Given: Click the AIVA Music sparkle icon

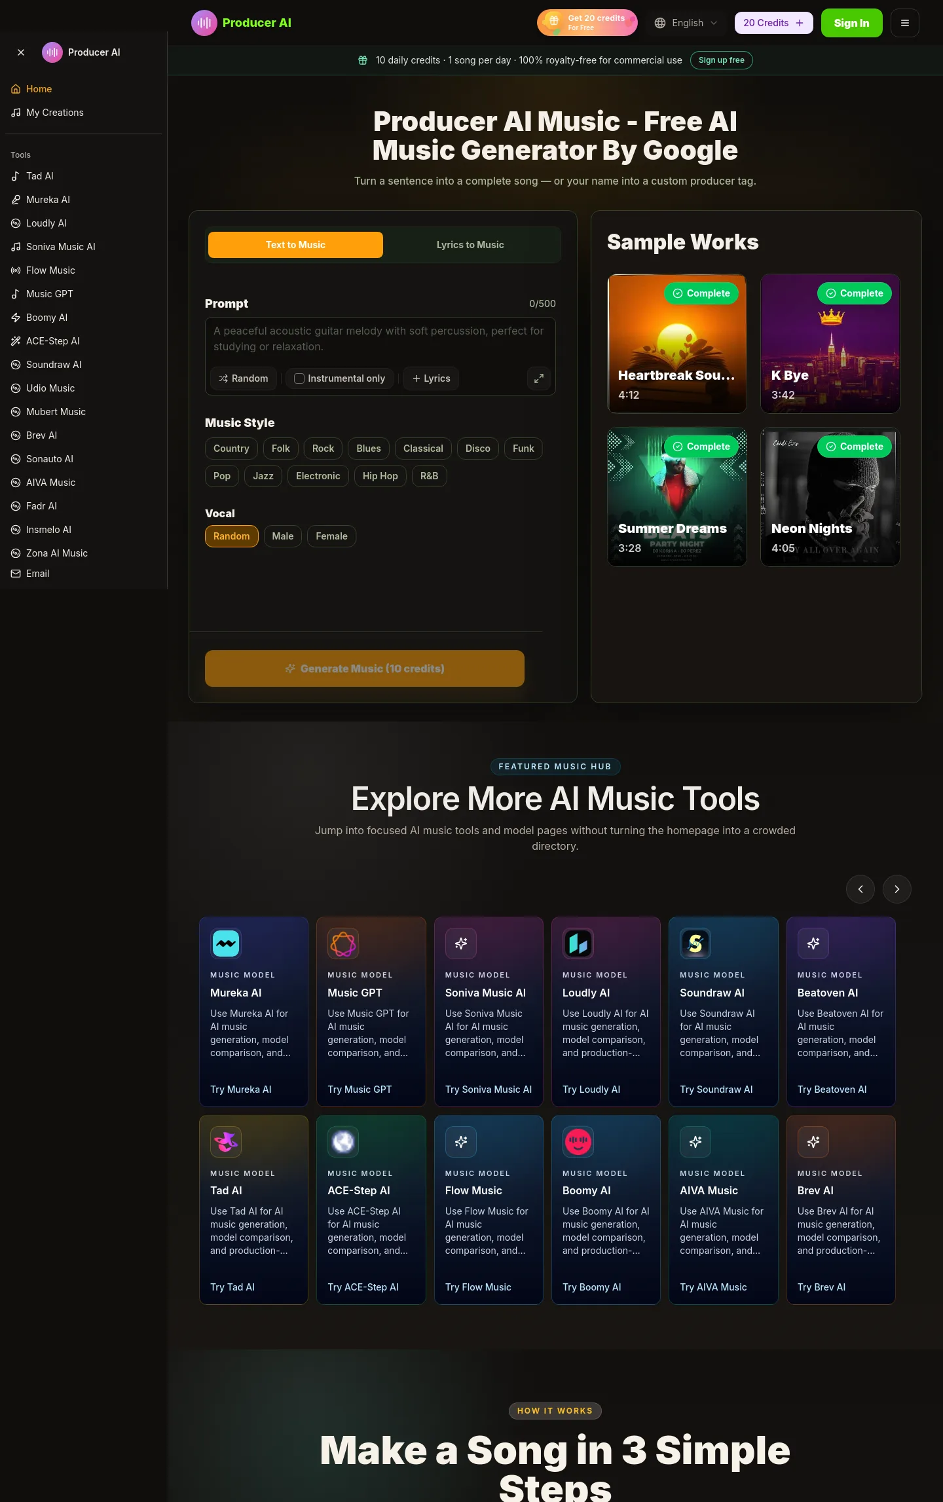Looking at the screenshot, I should tap(695, 1142).
